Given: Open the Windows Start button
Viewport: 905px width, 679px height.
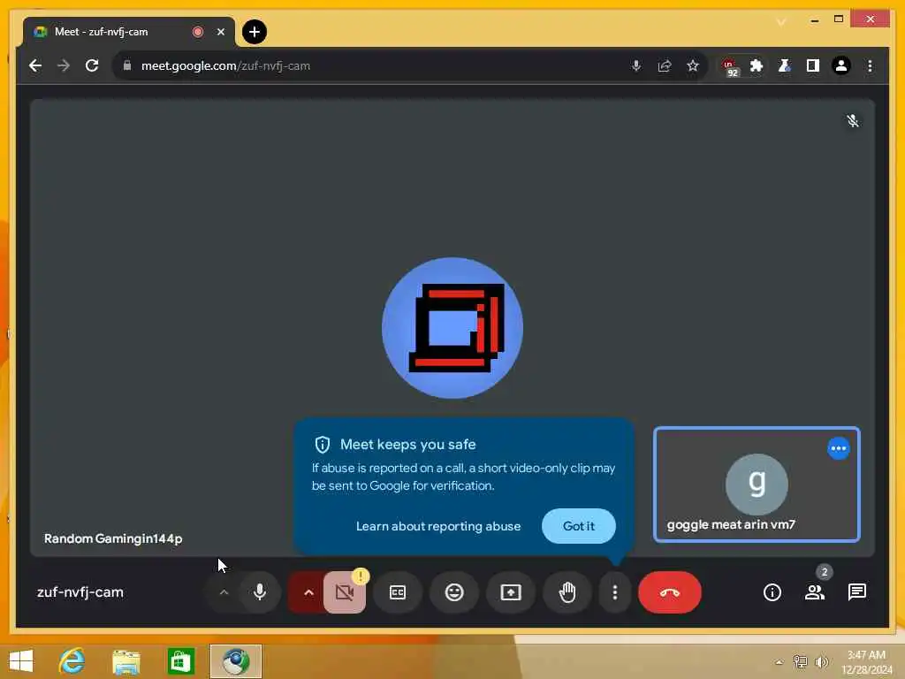Looking at the screenshot, I should 21,661.
